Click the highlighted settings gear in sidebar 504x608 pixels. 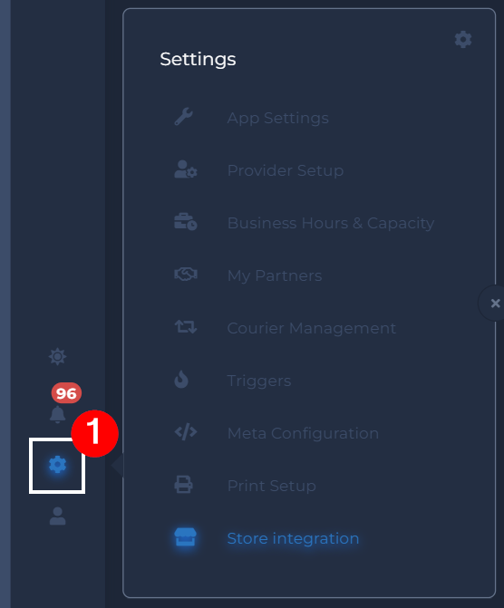57,465
